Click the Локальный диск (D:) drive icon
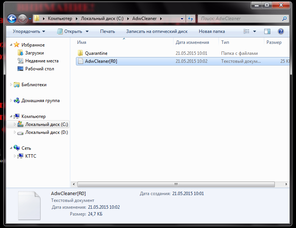296x228 pixels. pos(20,133)
